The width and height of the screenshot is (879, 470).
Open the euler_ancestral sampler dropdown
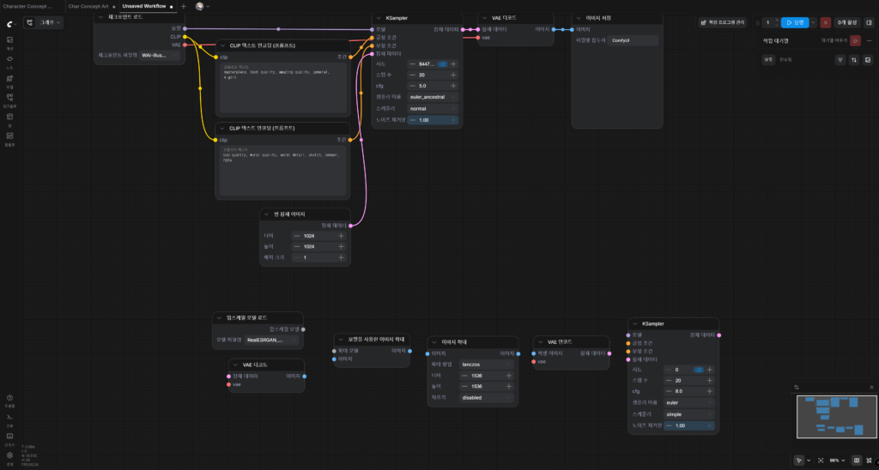433,98
